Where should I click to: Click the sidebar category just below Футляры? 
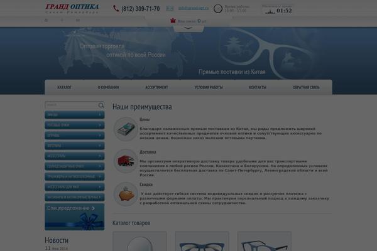(x=75, y=156)
